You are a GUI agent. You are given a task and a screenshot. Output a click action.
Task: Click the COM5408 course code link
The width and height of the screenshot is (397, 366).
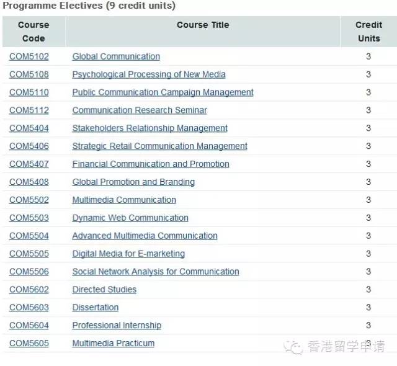point(29,182)
